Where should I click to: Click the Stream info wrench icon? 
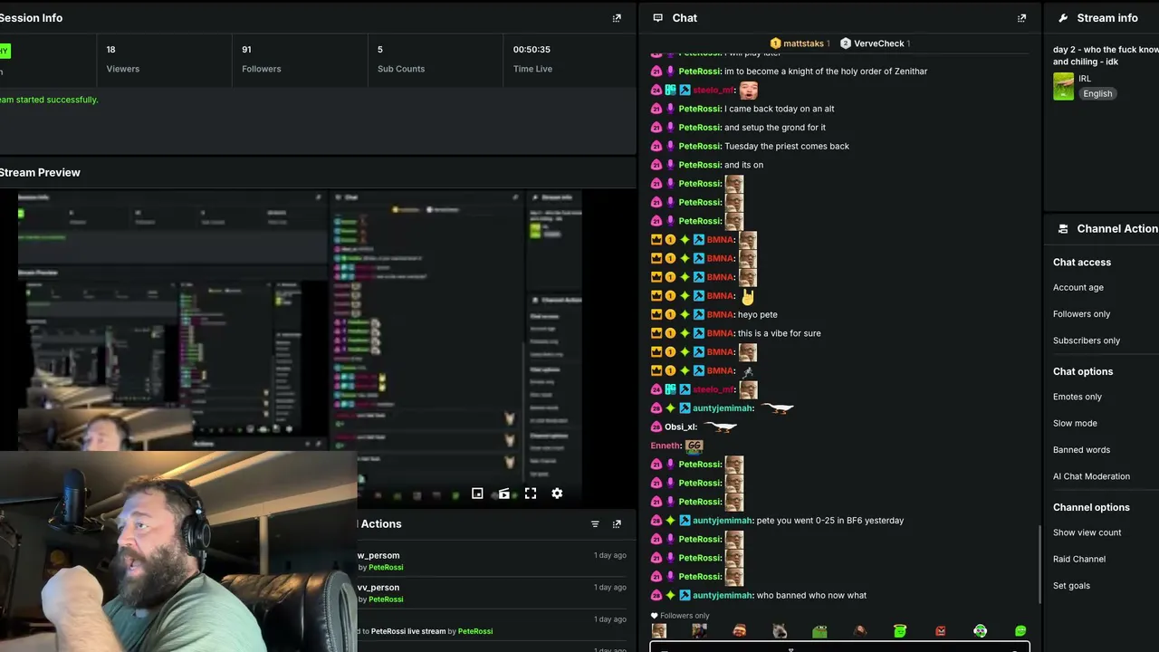[1063, 18]
